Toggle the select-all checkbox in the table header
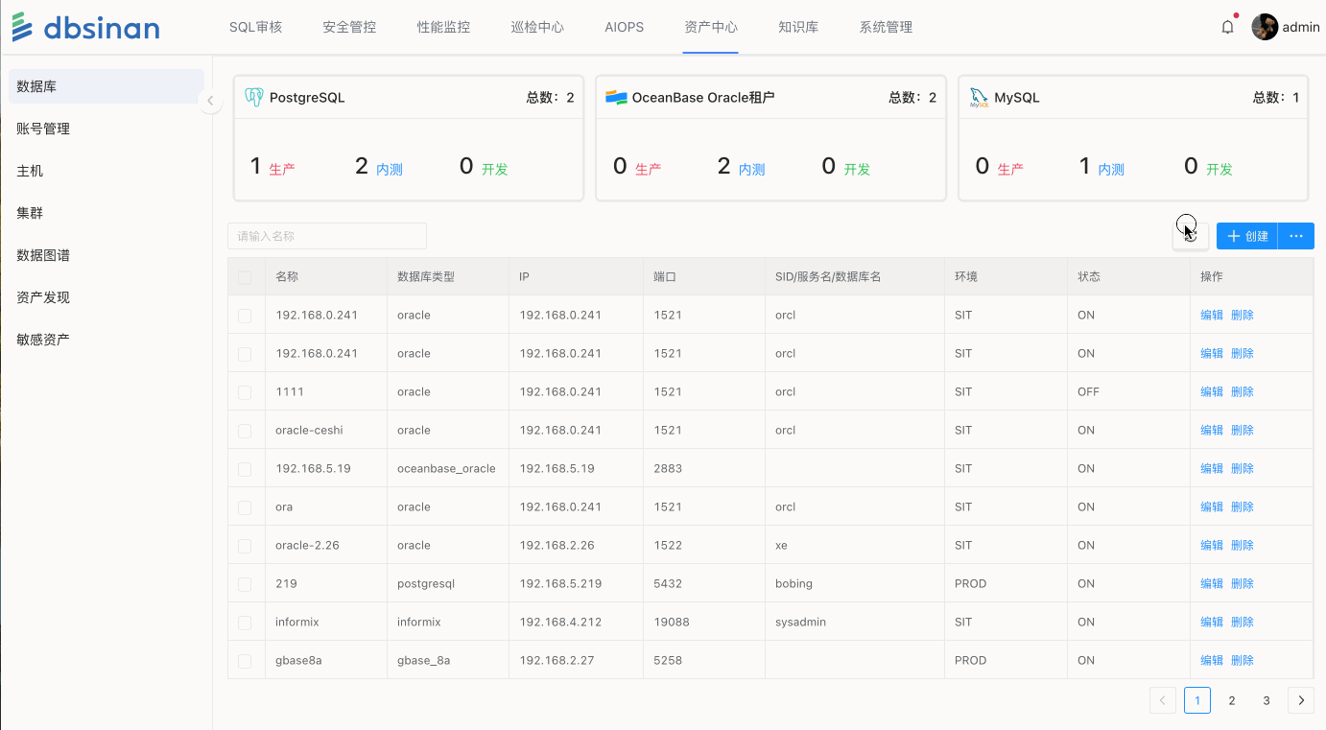Viewport: 1326px width, 730px height. [x=245, y=277]
